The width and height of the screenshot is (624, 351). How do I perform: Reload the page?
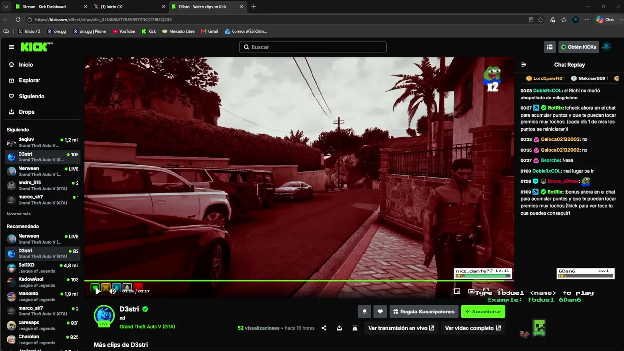click(18, 19)
